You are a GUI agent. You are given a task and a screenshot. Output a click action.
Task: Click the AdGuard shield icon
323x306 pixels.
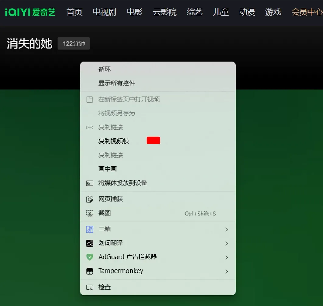coord(90,257)
